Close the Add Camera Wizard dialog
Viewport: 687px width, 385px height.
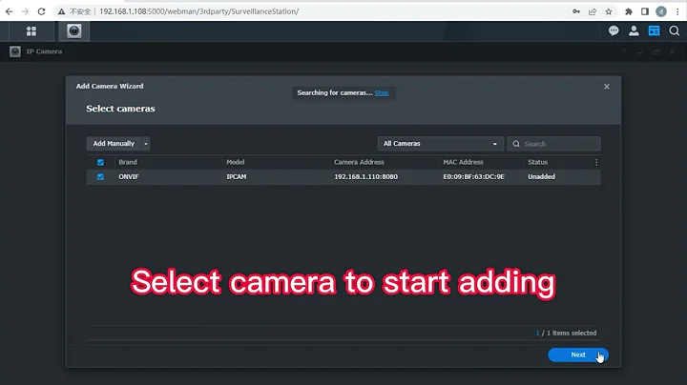607,87
